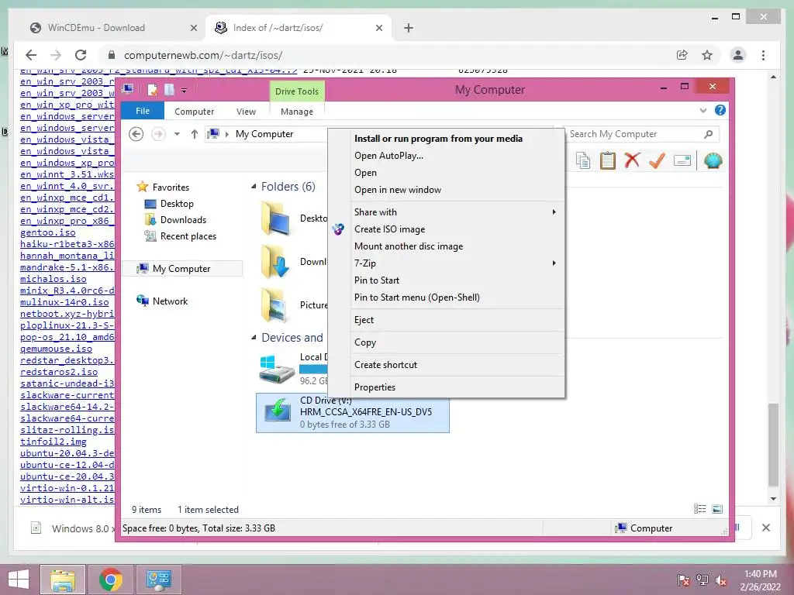
Task: Open File Explorer from the taskbar
Action: tap(62, 580)
